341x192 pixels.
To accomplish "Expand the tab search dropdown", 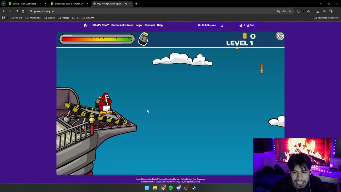I will [x=3, y=4].
